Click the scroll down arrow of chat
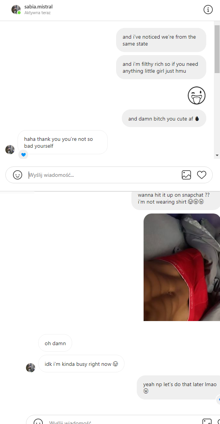Screen dimensions: 220x424 (217, 155)
